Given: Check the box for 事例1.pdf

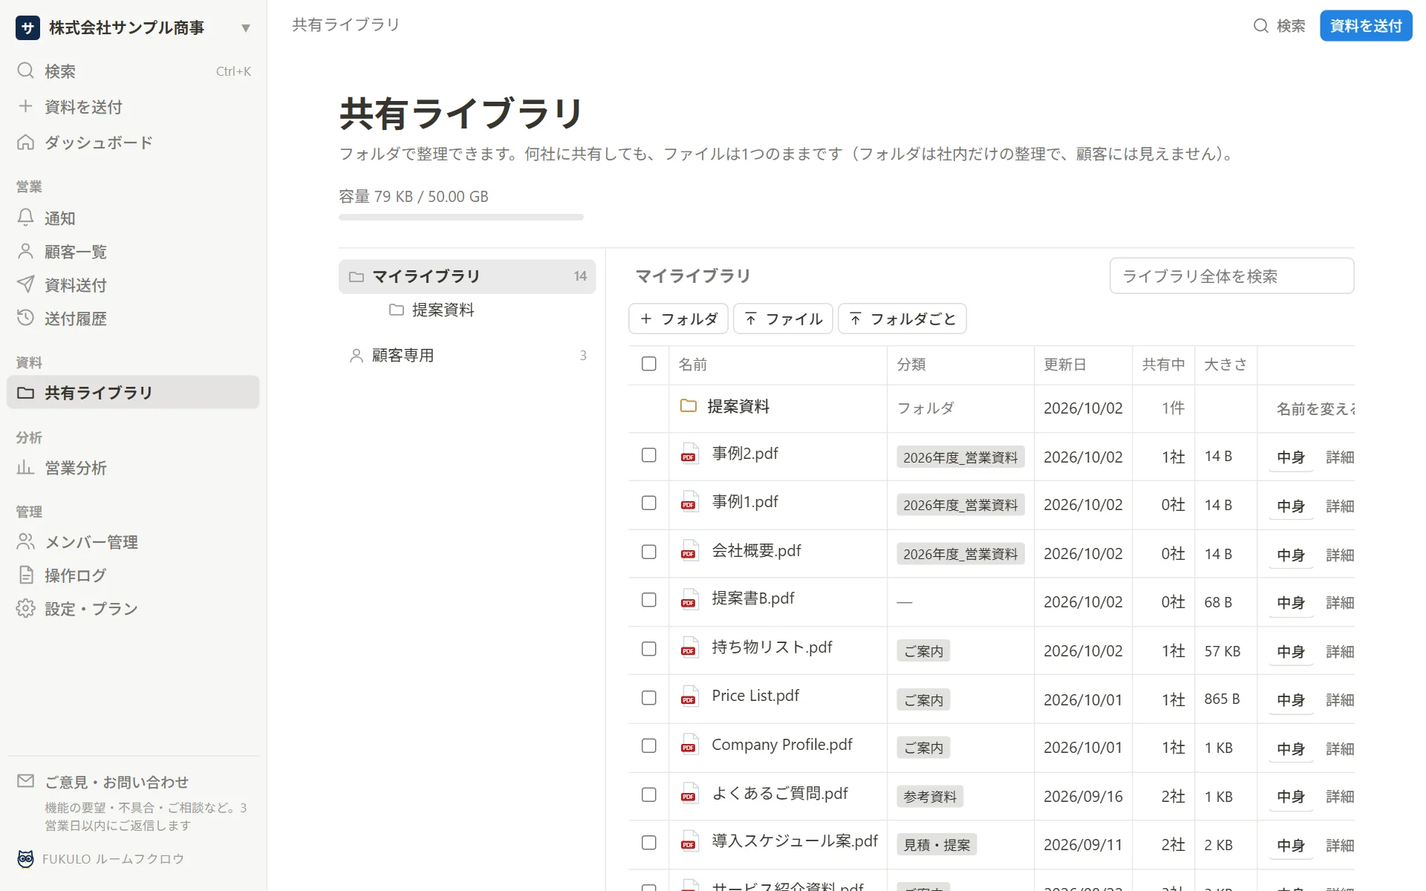Looking at the screenshot, I should [x=649, y=503].
